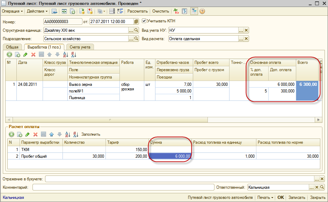Click into the Комментарий input field
Screen dimensions: 328x202
[122, 187]
